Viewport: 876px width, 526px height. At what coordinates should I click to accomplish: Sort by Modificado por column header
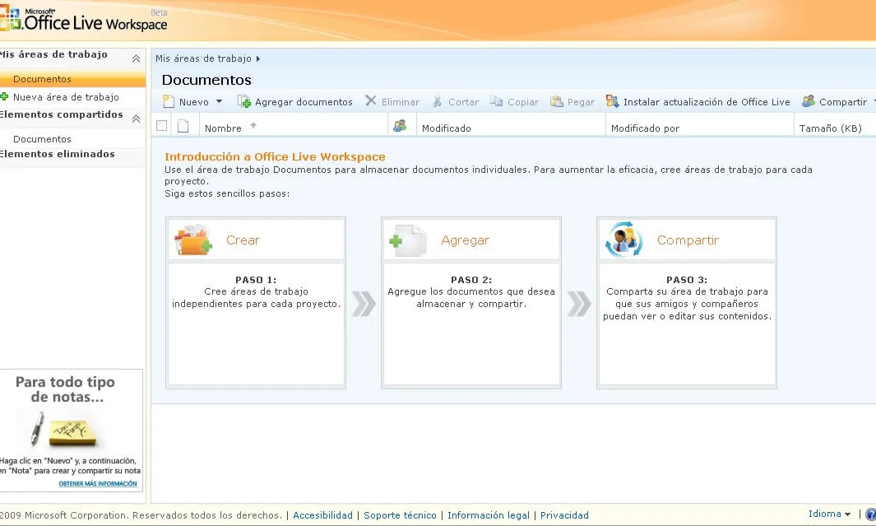click(x=645, y=128)
